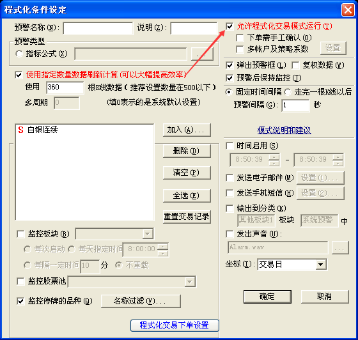Click the 预警间隔 seconds input field
Viewport: 358px width, 340px height.
pos(295,105)
